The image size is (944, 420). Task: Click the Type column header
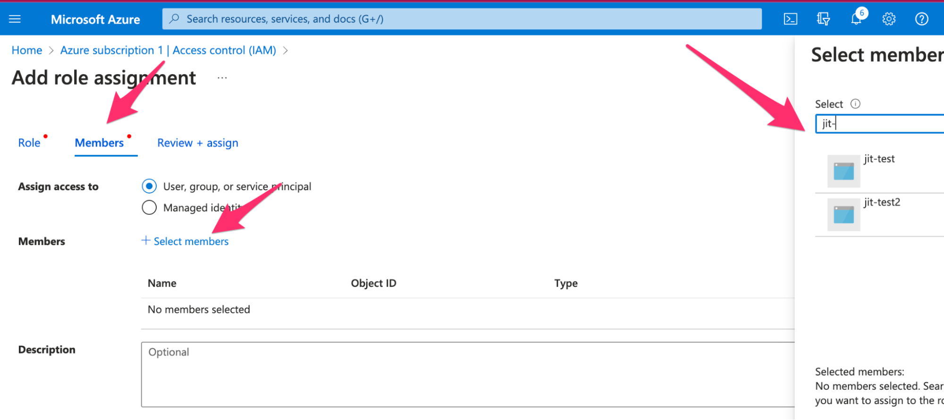tap(566, 283)
